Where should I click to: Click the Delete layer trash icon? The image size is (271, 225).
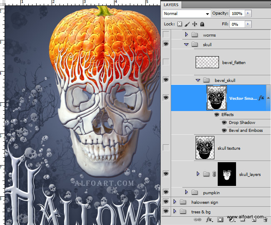click(x=265, y=220)
